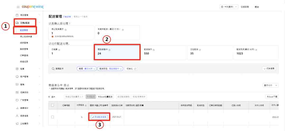Open the delivery status filter dropdown
285x131 pixels.
pyautogui.click(x=110, y=69)
